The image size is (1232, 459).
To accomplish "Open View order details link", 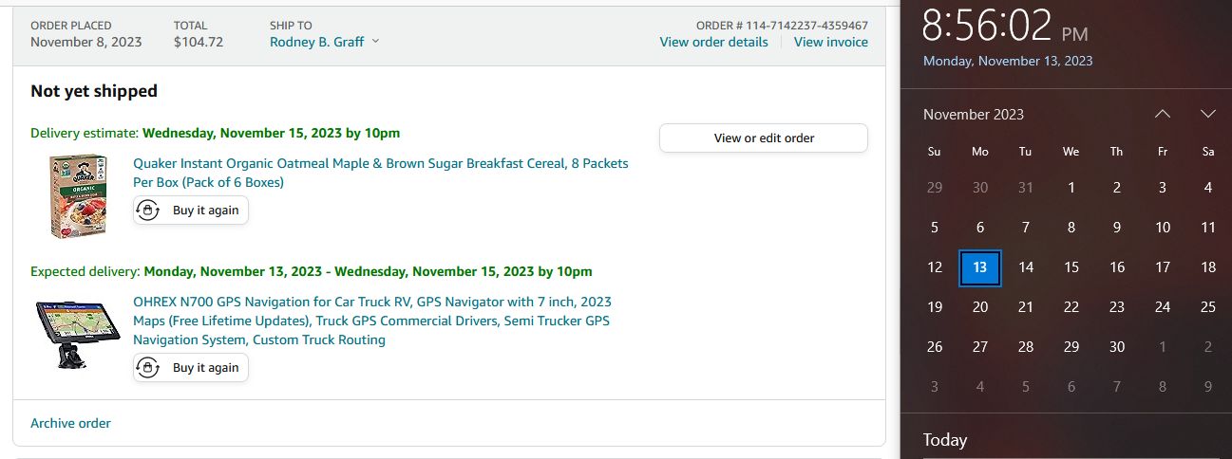I will click(x=713, y=42).
